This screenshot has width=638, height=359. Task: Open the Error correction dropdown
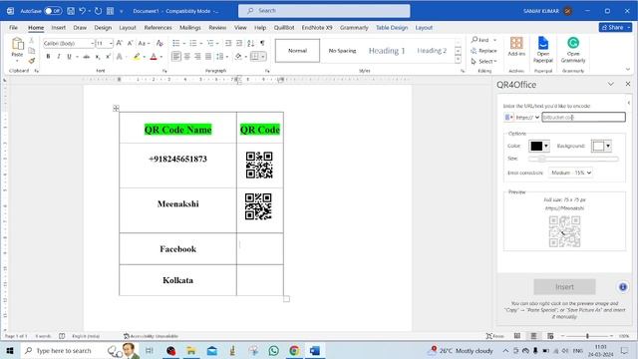570,173
